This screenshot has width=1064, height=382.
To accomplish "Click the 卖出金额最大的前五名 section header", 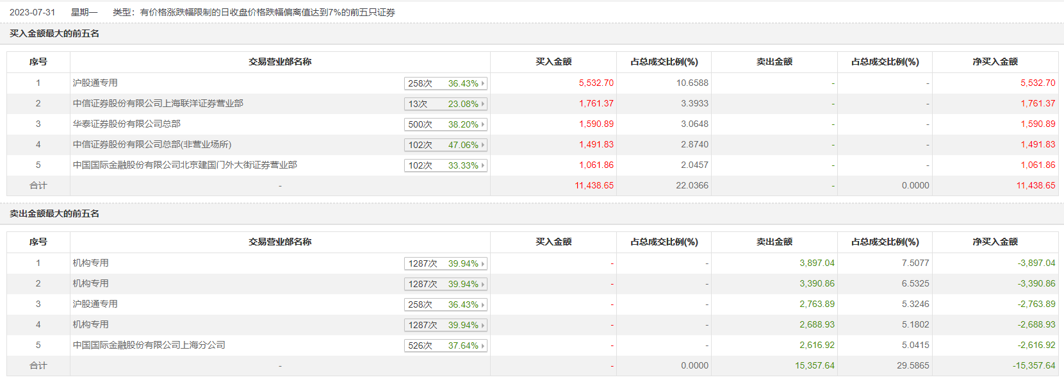I will click(54, 213).
